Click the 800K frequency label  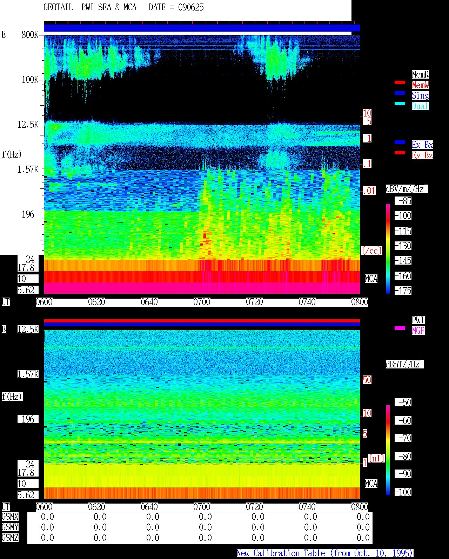(x=30, y=34)
